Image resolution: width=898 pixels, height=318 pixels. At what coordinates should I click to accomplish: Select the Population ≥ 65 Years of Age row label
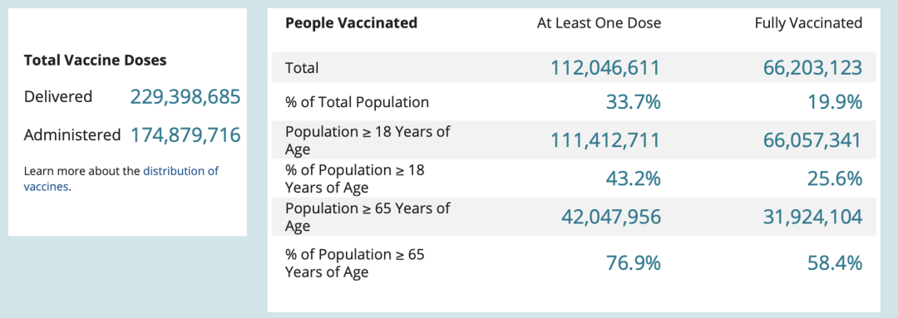click(x=368, y=217)
